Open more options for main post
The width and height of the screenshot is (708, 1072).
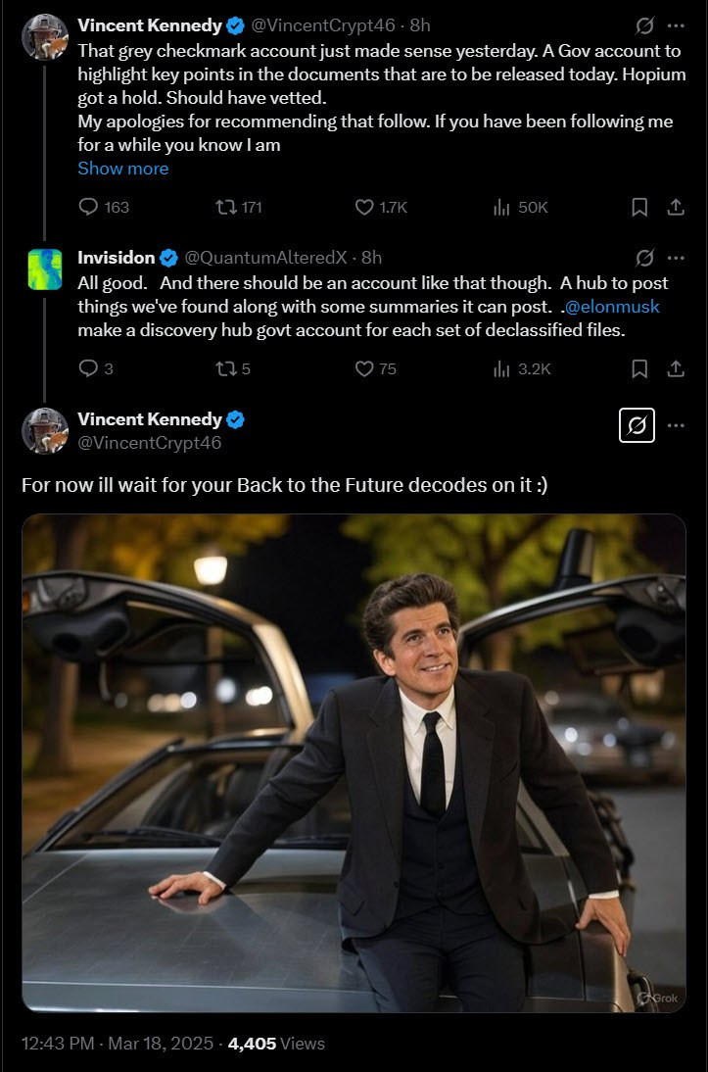coord(676,425)
